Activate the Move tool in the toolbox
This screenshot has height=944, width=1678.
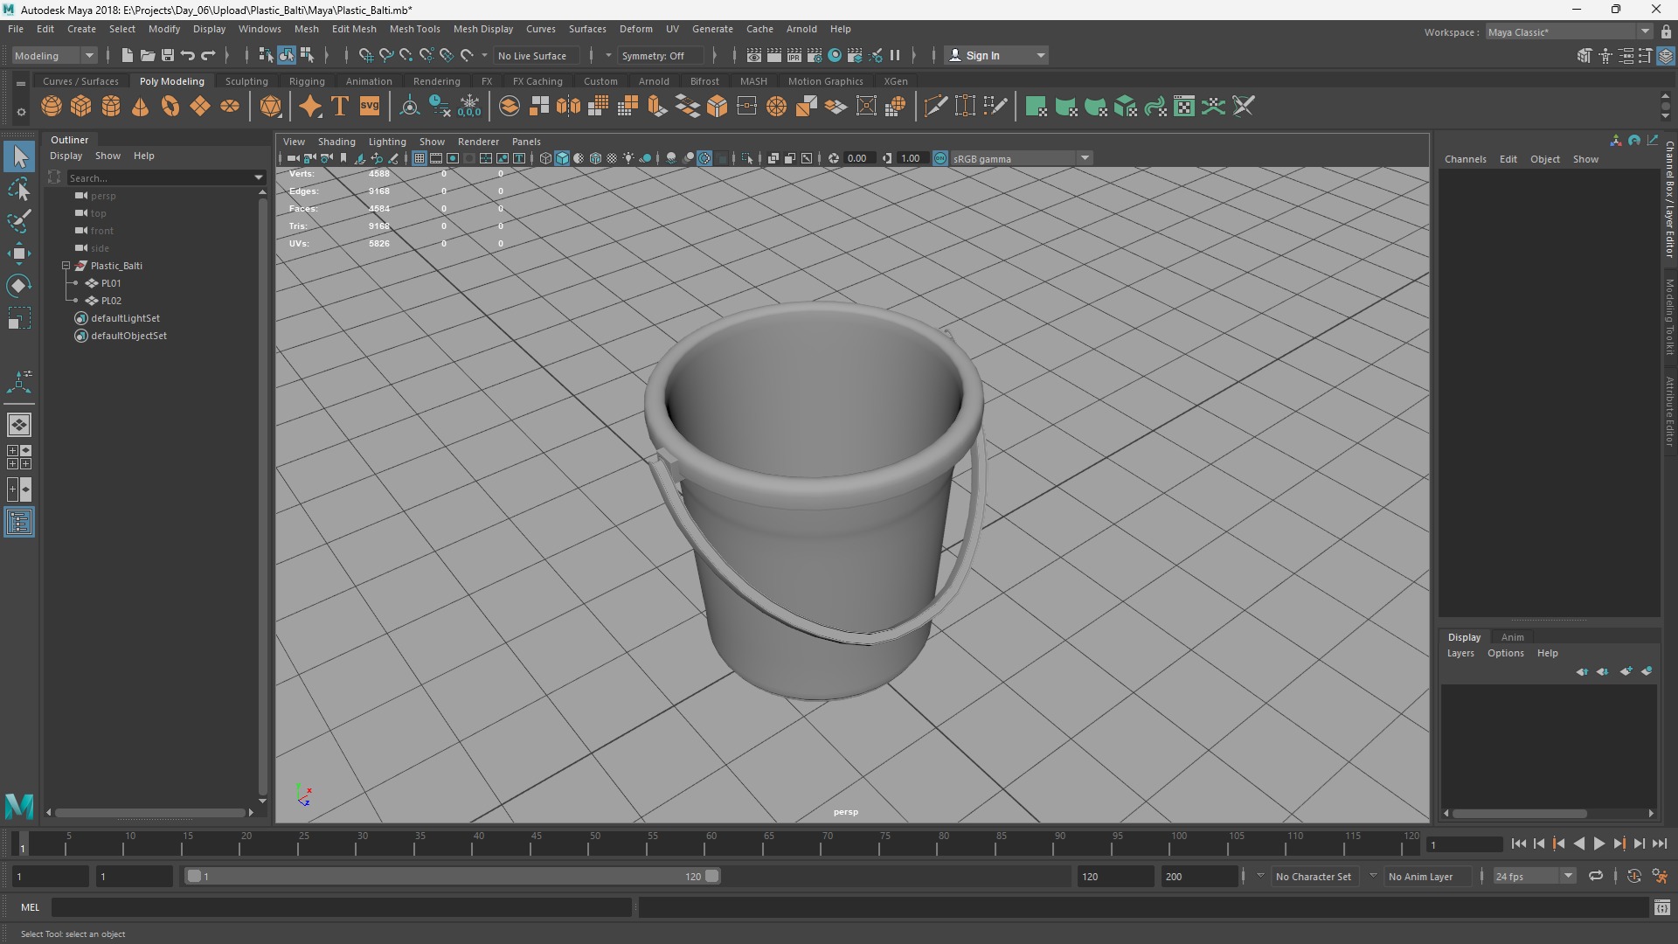pyautogui.click(x=19, y=253)
